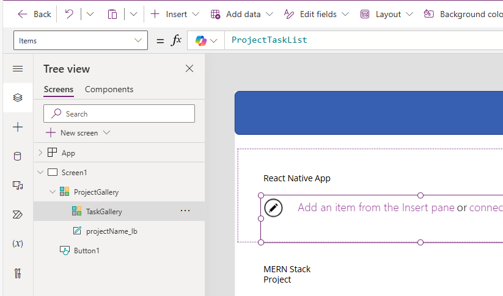503x296 pixels.
Task: Click New screen button
Action: click(x=73, y=132)
